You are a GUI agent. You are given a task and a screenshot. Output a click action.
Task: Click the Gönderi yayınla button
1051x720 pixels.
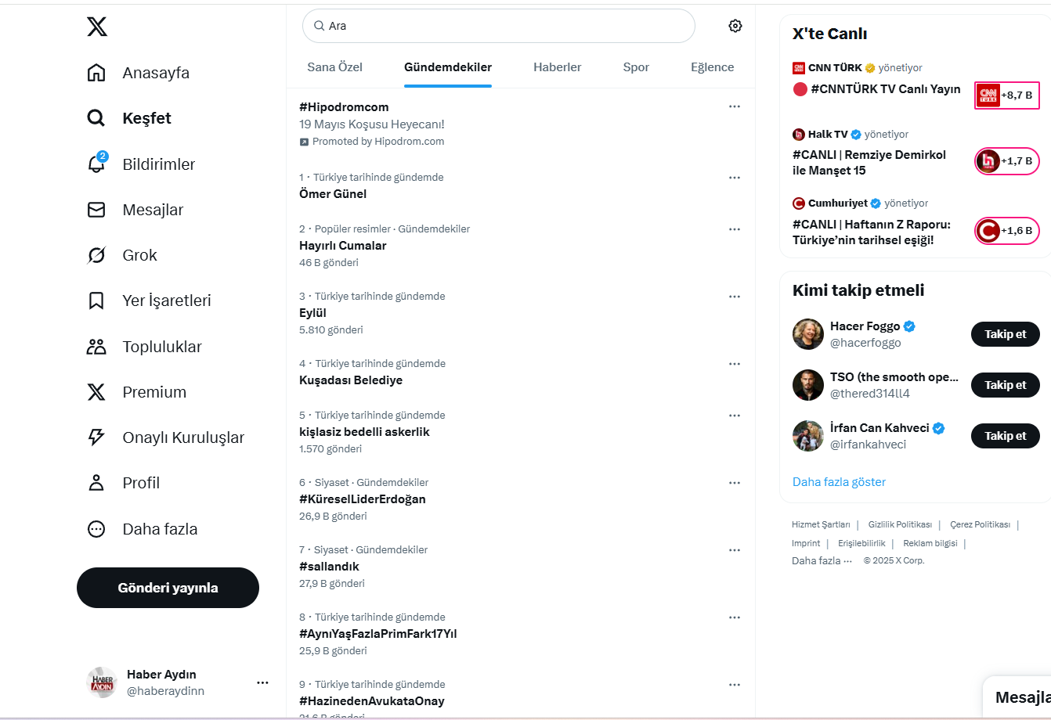coord(168,588)
